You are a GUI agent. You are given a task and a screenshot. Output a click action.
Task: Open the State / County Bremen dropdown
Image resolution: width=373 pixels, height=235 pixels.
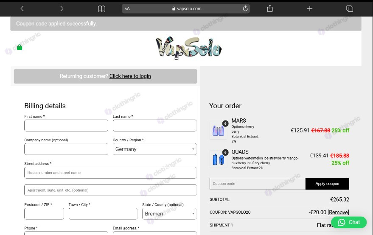click(x=169, y=214)
